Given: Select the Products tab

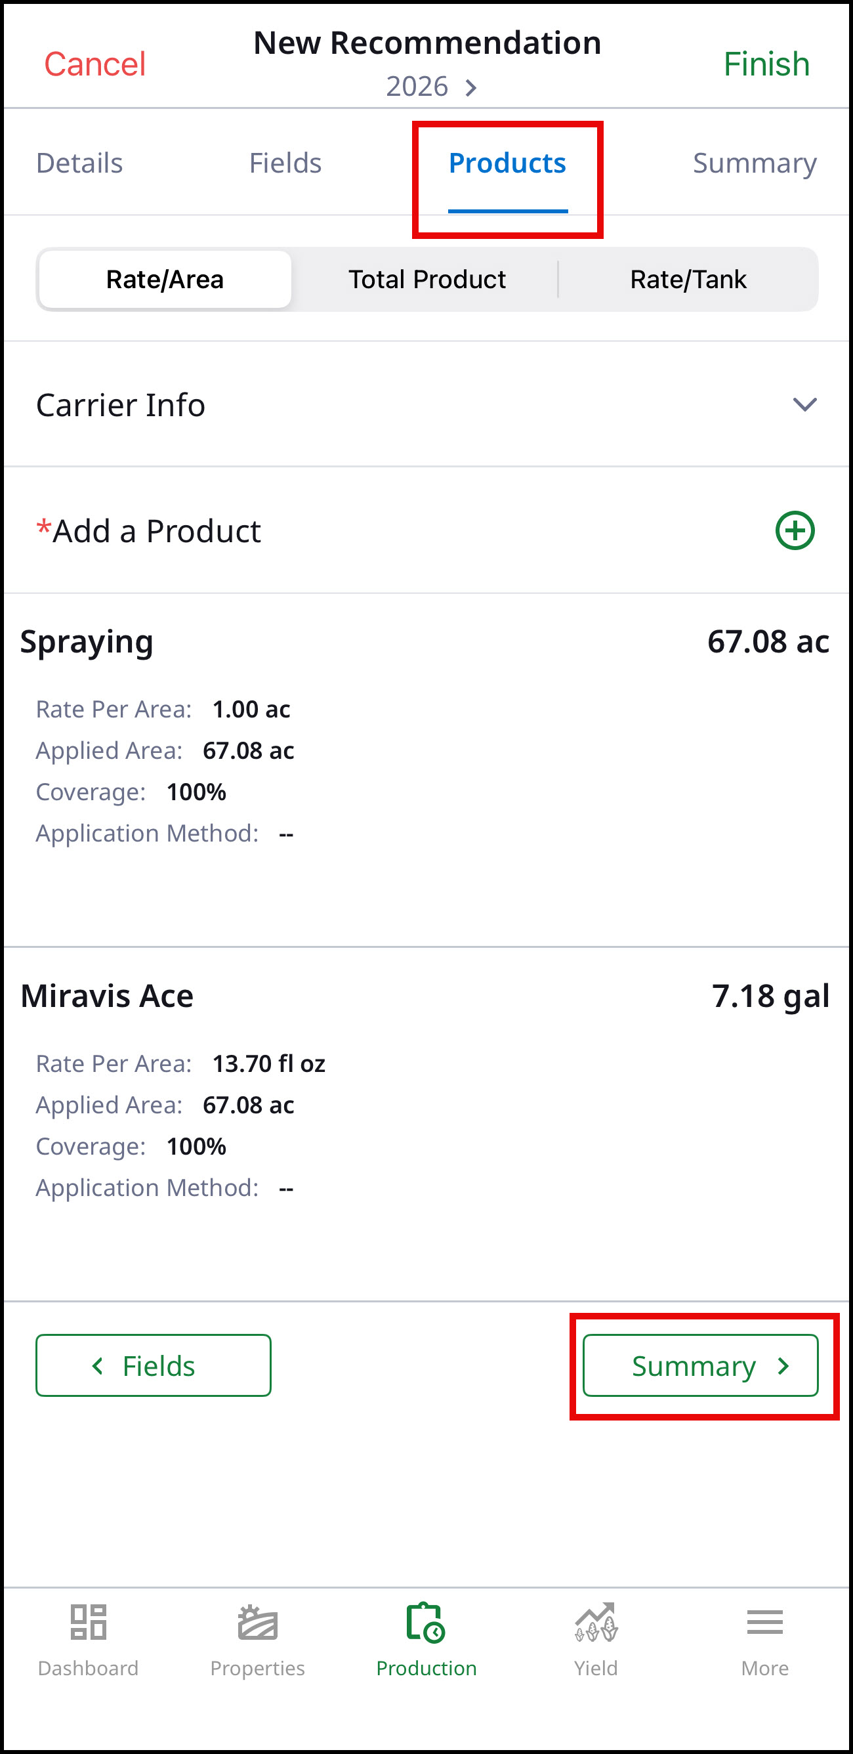Looking at the screenshot, I should tap(507, 163).
